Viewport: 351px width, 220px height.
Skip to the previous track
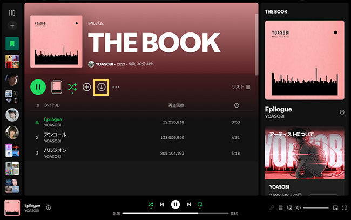coord(162,204)
